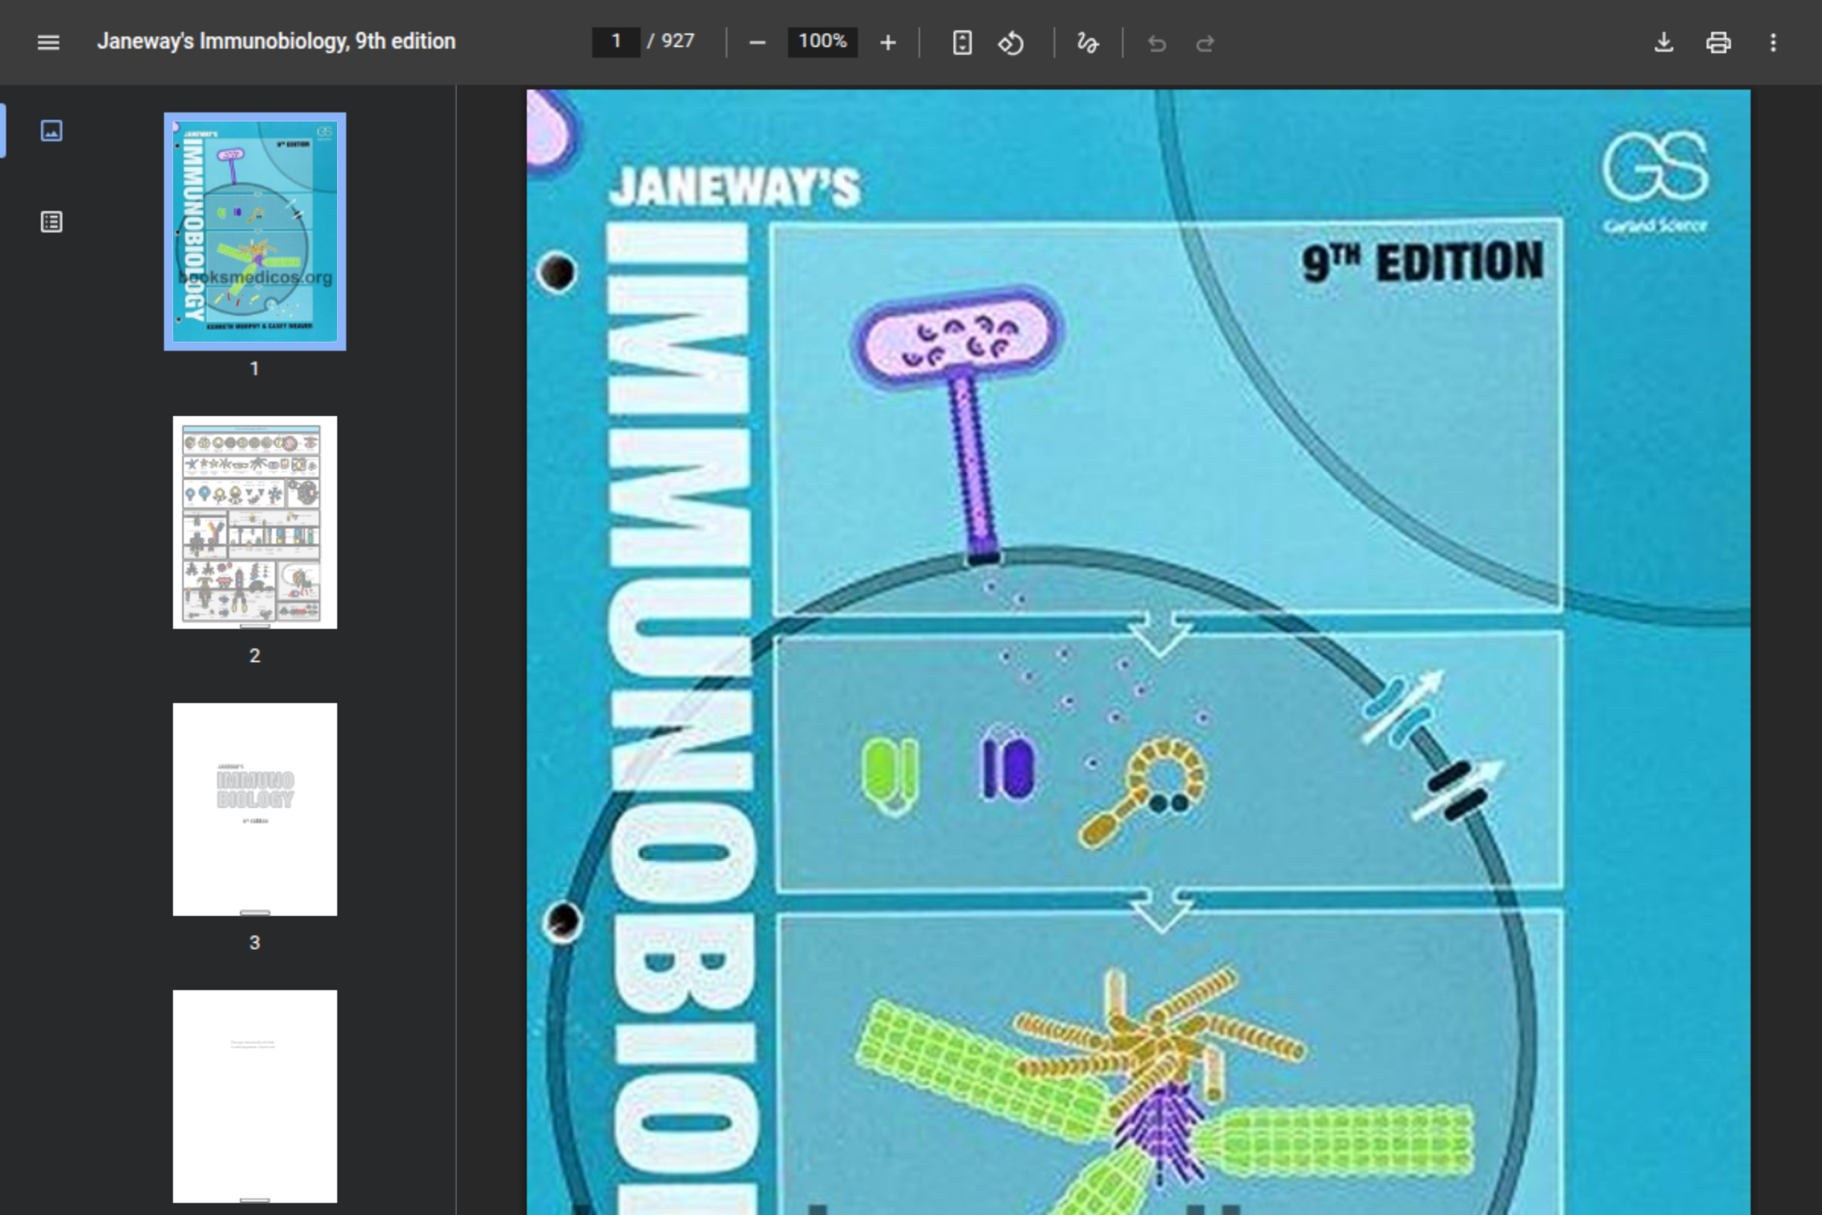Screen dimensions: 1822x1215
Task: Switch to document outline view
Action: (x=51, y=222)
